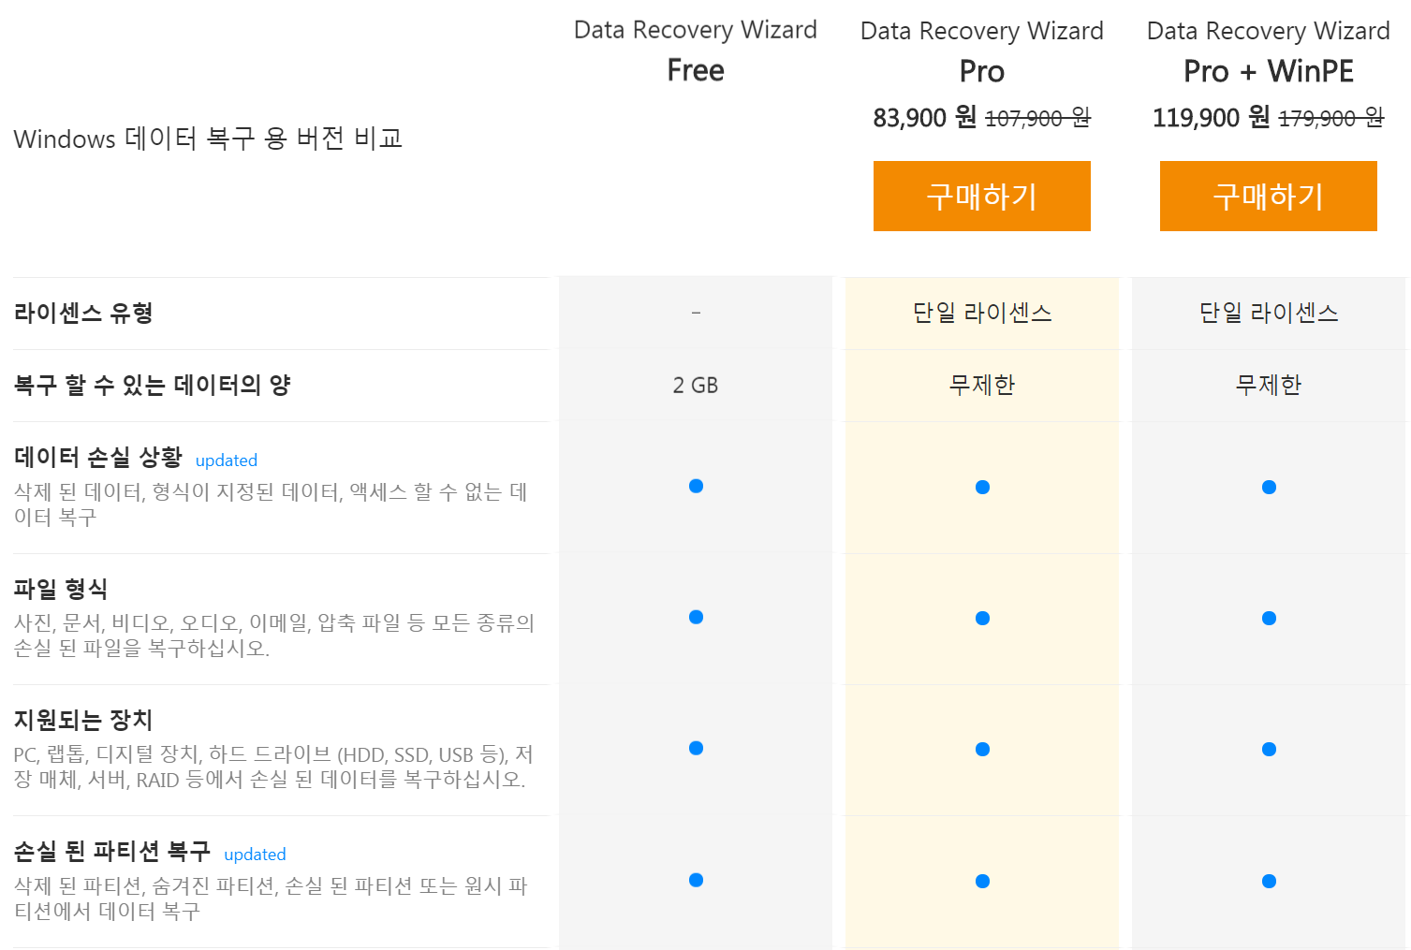
Task: Click the 파일 형식 dot under Pro + WinPE
Action: click(1269, 618)
